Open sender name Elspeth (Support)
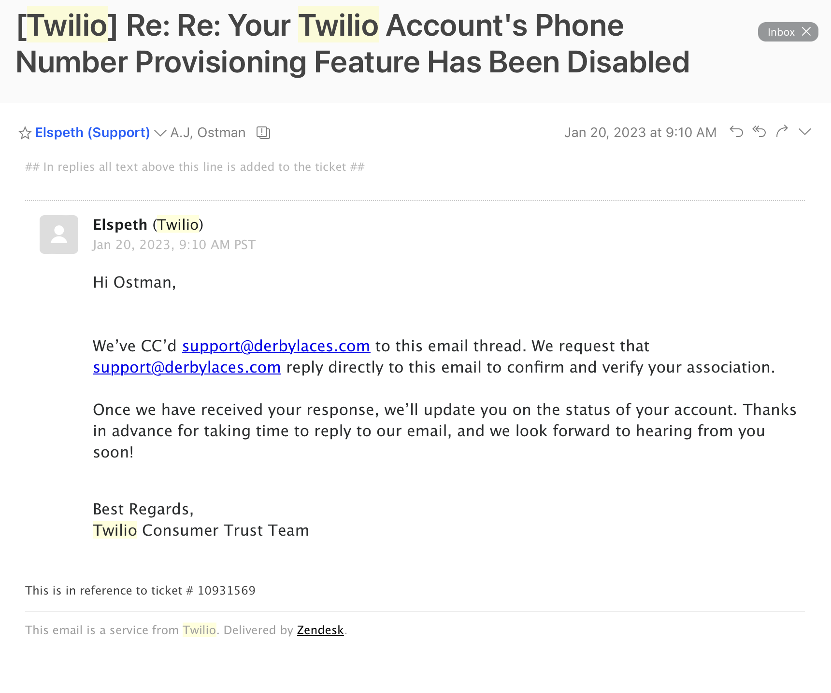The height and width of the screenshot is (693, 831). point(92,133)
